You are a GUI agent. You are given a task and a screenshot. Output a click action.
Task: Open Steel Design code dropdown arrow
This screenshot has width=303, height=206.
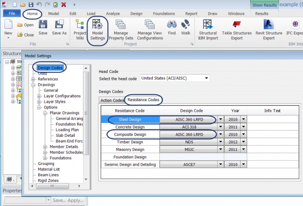coord(220,119)
